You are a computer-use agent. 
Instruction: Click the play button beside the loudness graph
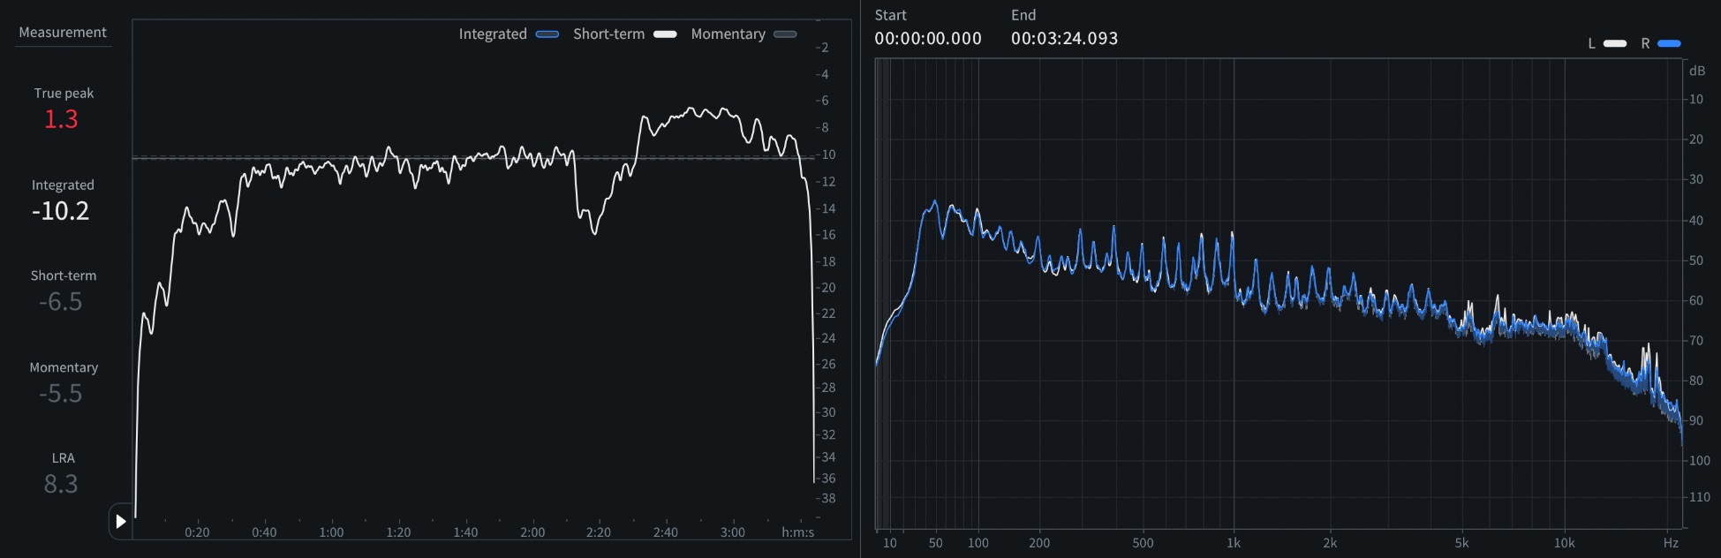pos(121,522)
